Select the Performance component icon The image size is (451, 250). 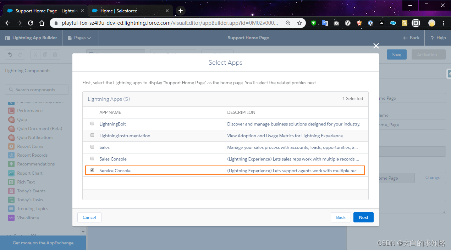11,111
